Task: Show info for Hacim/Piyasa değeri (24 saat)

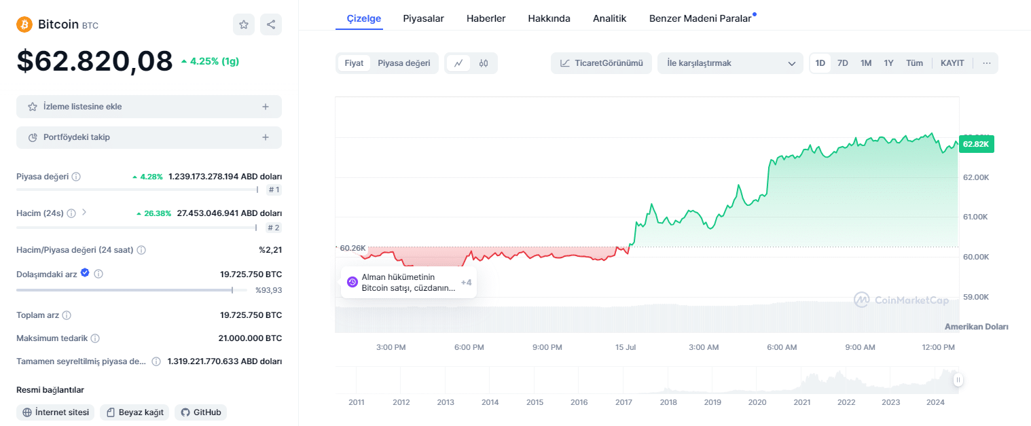Action: pyautogui.click(x=141, y=250)
